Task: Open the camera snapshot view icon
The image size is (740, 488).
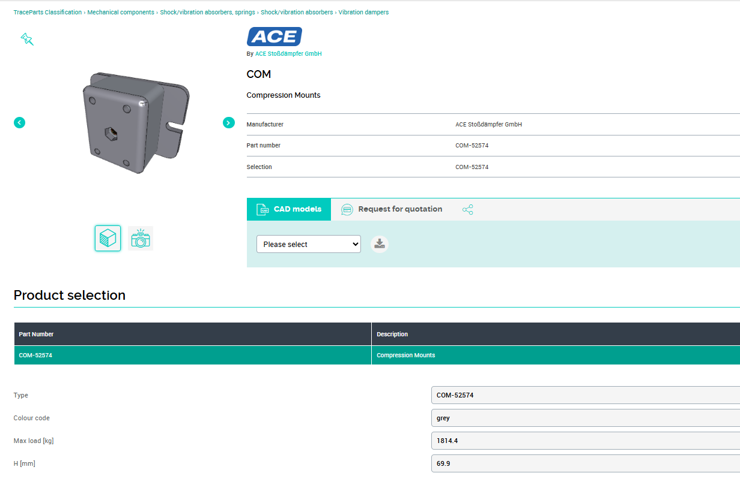Action: point(140,238)
